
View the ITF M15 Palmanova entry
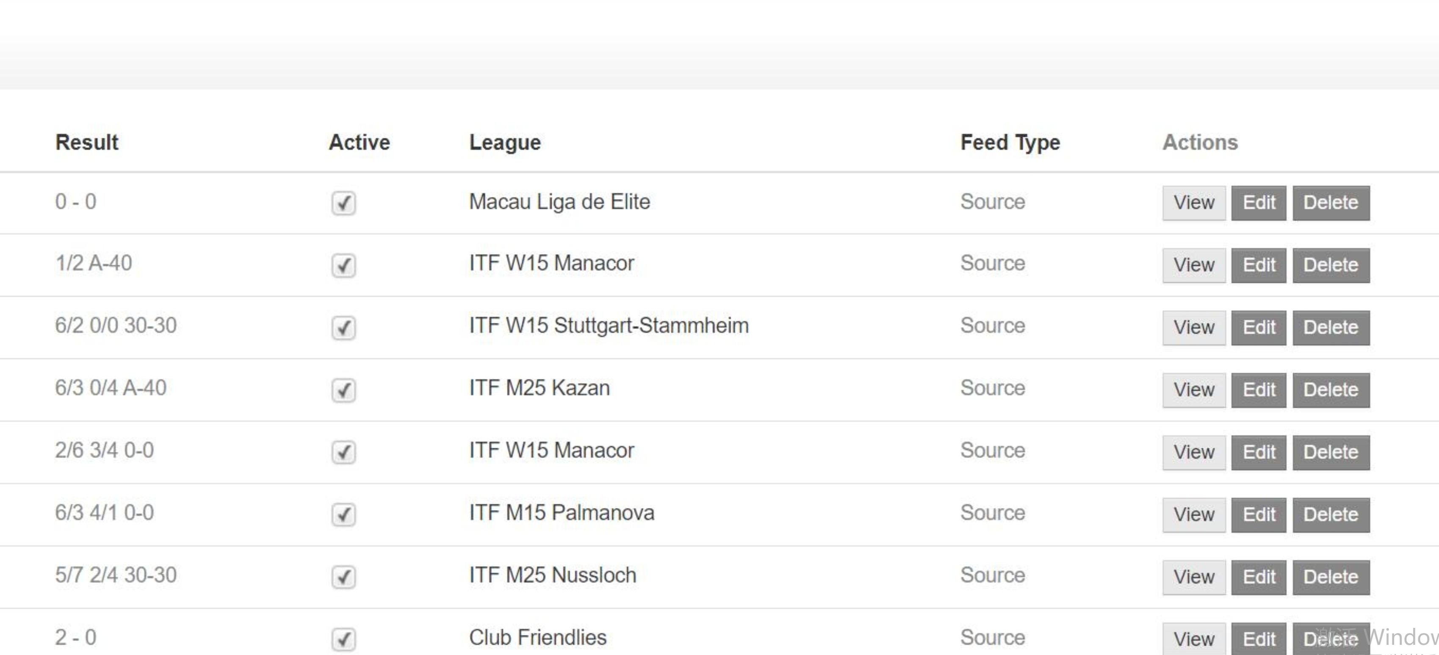coord(1194,515)
